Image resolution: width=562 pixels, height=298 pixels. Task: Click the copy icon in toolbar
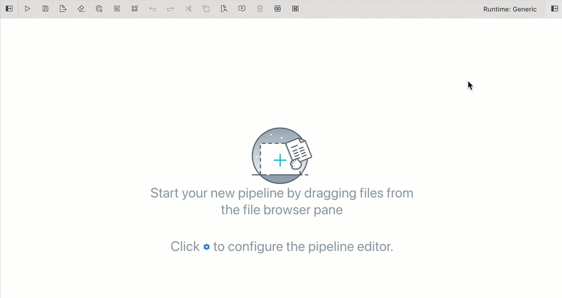[206, 9]
